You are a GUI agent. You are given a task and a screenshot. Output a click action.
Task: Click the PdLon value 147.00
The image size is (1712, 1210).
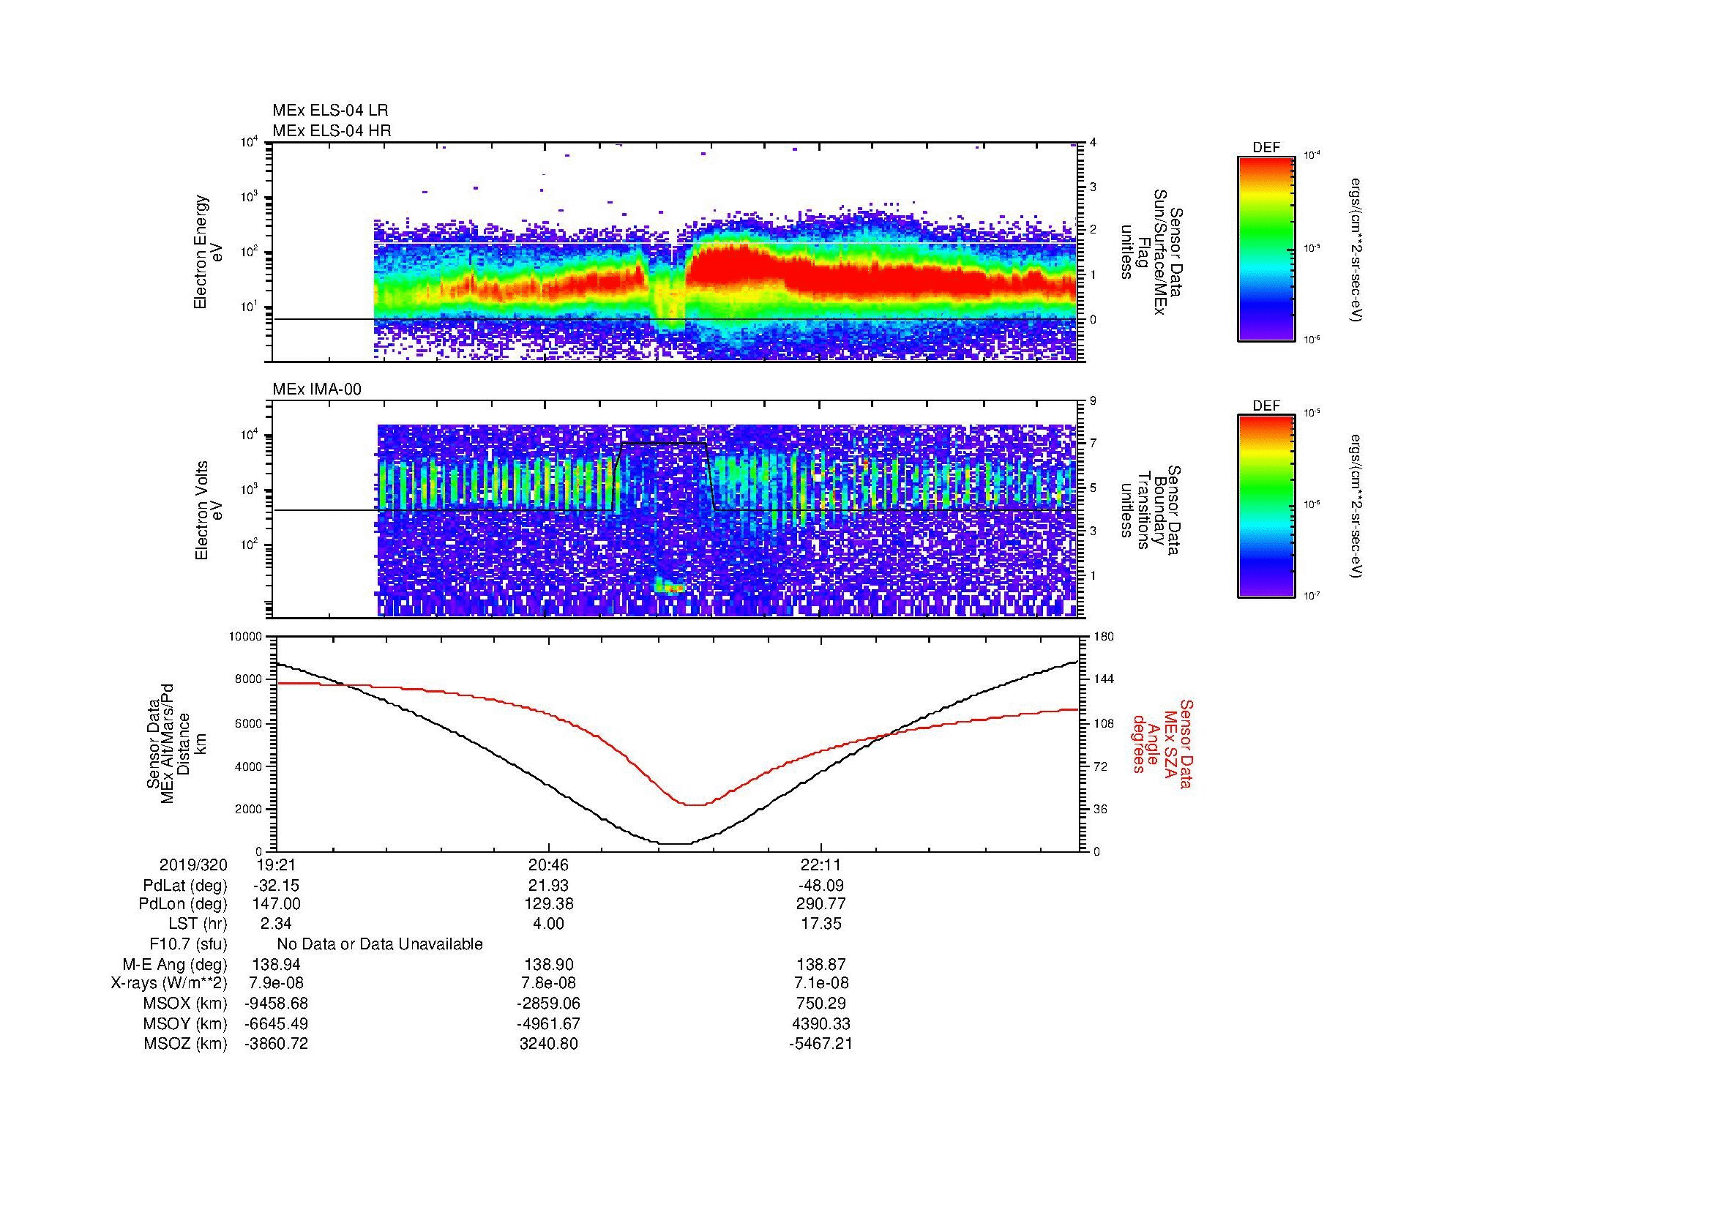click(x=277, y=904)
